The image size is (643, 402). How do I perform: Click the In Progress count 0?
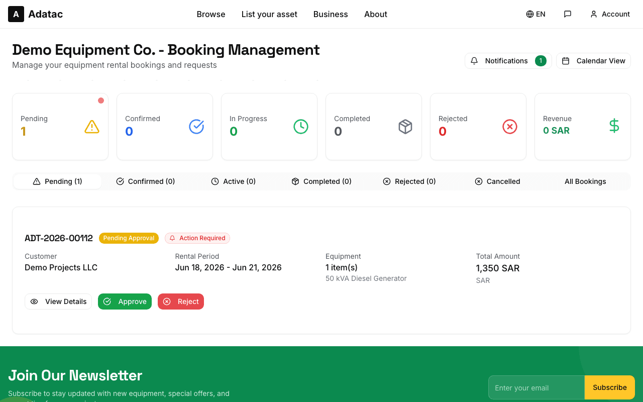[234, 132]
